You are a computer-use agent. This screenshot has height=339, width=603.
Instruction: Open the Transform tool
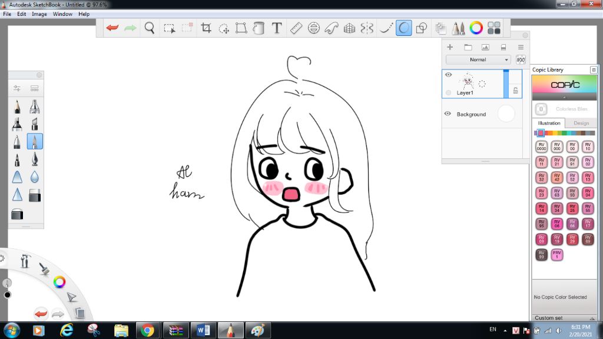coord(241,28)
